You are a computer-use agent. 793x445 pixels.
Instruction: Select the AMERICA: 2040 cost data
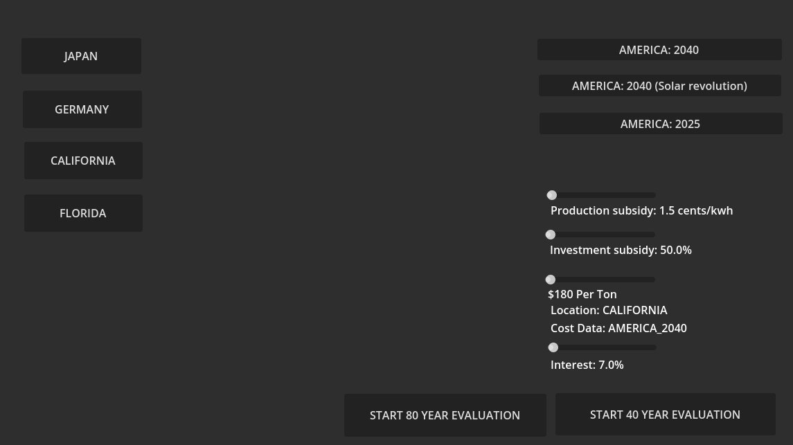tap(659, 50)
